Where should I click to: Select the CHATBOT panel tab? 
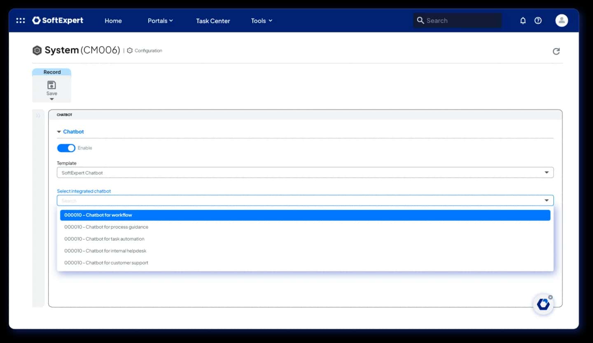[x=64, y=115]
